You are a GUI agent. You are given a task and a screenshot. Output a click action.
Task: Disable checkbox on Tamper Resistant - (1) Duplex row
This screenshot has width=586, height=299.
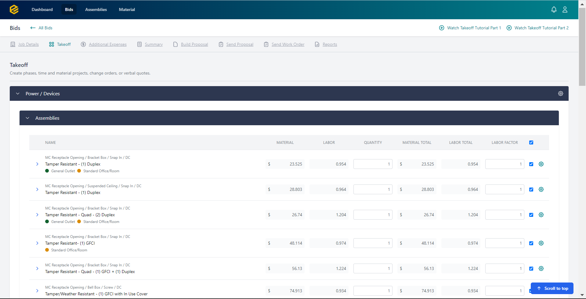531,164
